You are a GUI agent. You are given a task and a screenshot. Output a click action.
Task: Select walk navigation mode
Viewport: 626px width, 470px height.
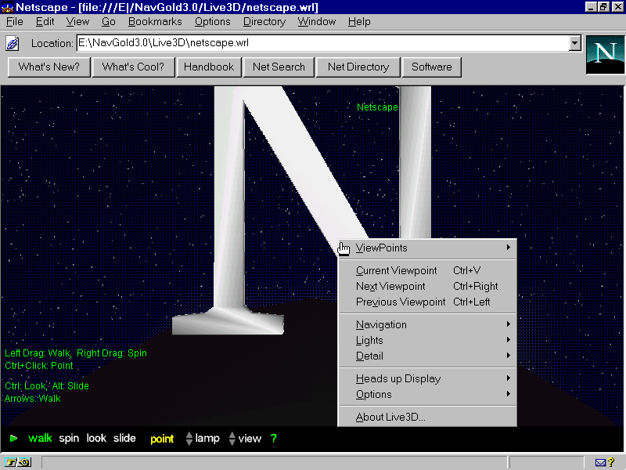[x=40, y=439]
